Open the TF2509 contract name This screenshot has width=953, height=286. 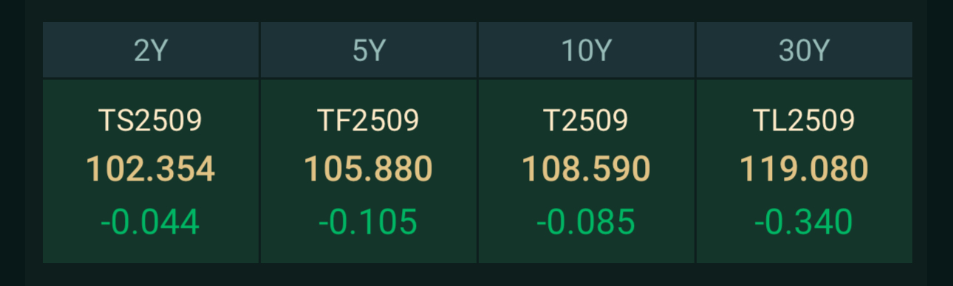[369, 120]
